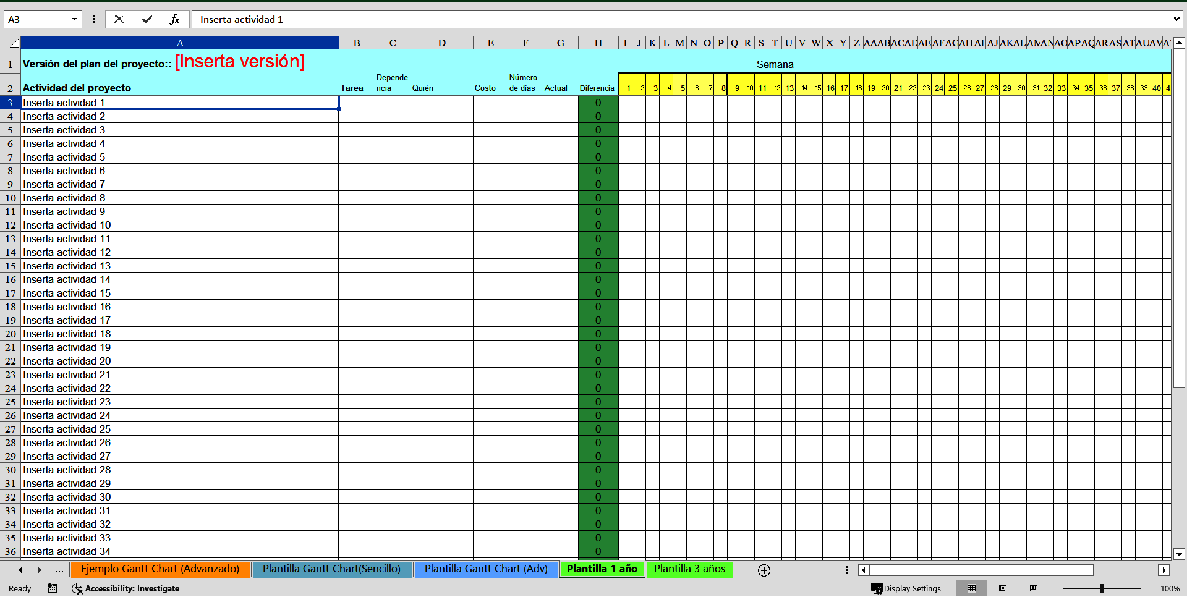Open Ejemplo Gantt Chart (Avanzado) sheet
1187x597 pixels.
click(160, 569)
